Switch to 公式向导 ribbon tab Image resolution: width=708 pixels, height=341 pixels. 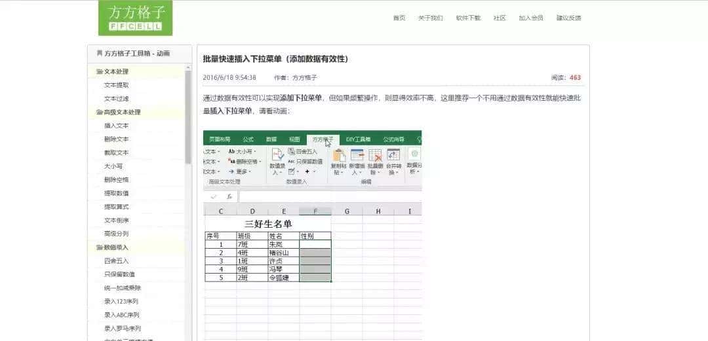pos(394,139)
